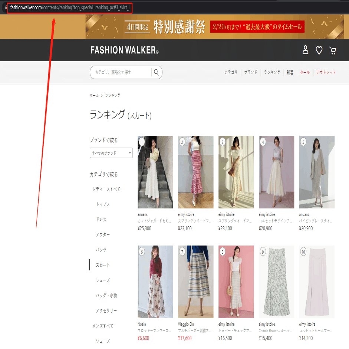Select スカート category in sidebar
Viewport: 349px width, 349px height.
[x=103, y=265]
